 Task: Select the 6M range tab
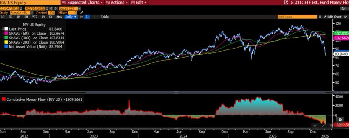[26, 17]
